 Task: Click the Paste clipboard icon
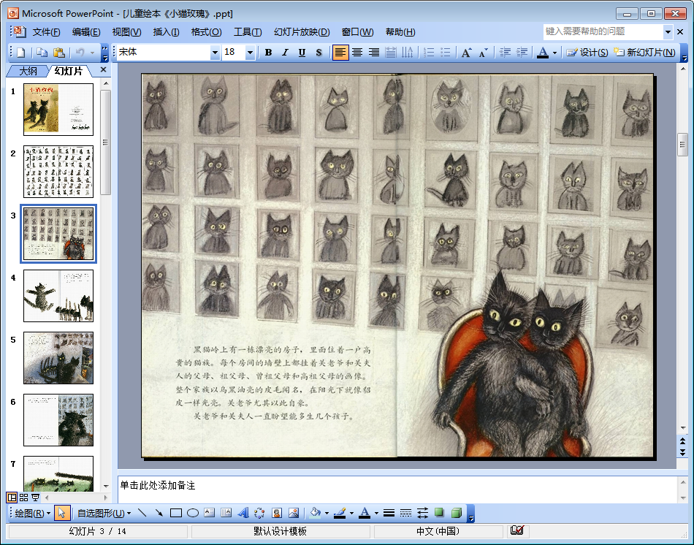pyautogui.click(x=59, y=53)
